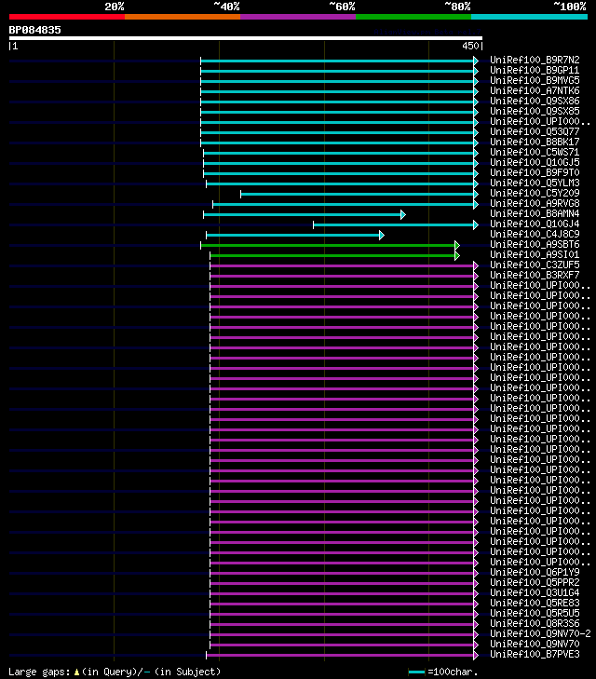596x679 pixels.
Task: Click the green A9SBT6 alignment bar
Action: 330,245
